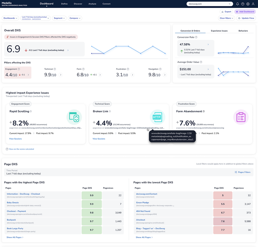Expand the Overall DXS 6.9 details chevron
The image size is (258, 247).
[68, 50]
